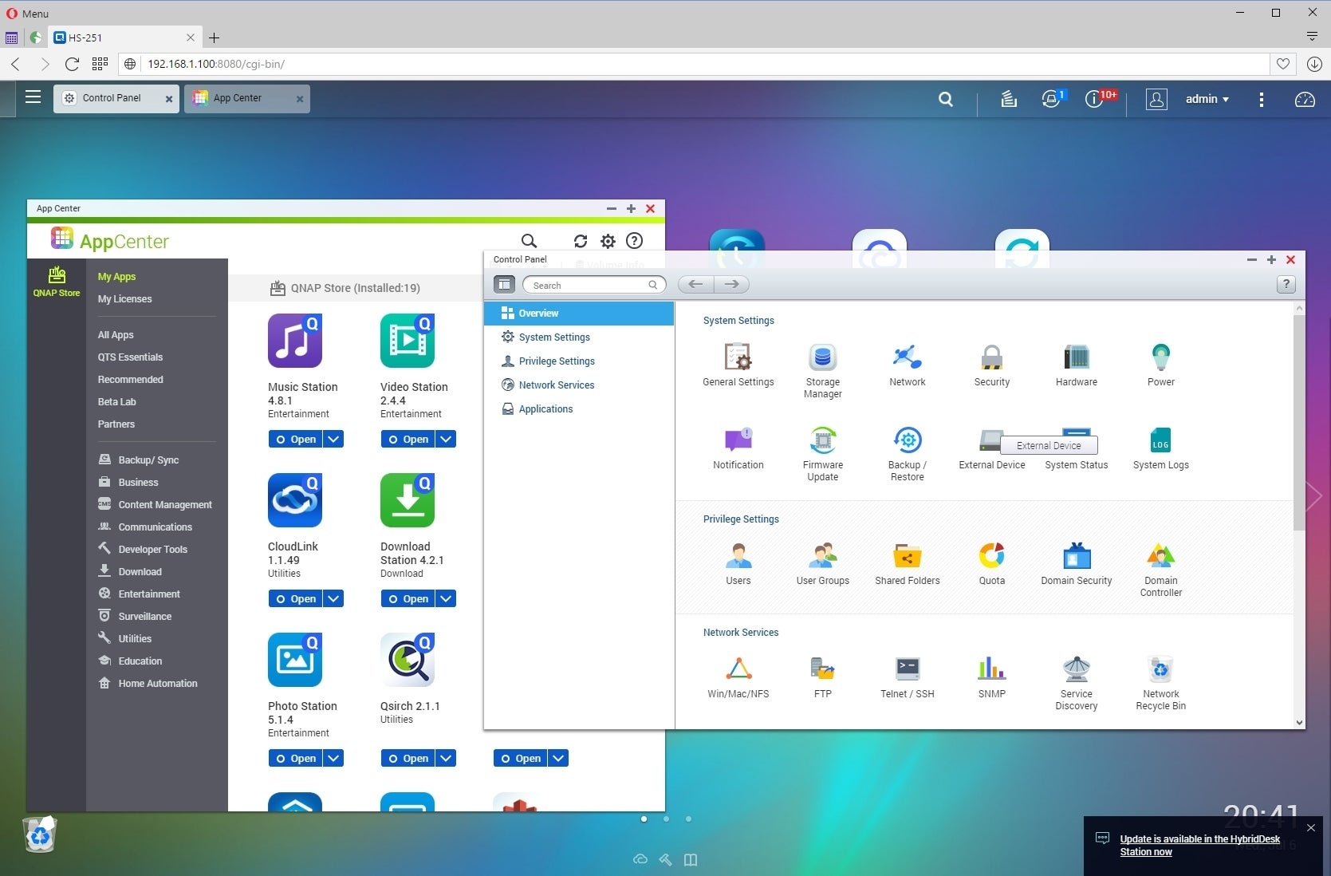Screen dimensions: 1331x876
Task: Click the Control Panel search field
Action: 594,285
